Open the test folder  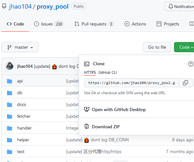coord(21,152)
